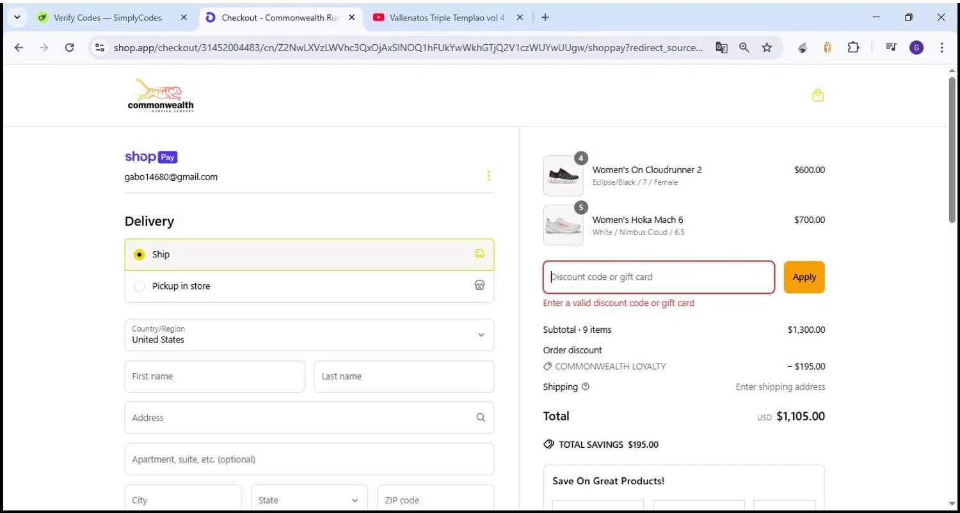The width and height of the screenshot is (960, 513).
Task: Close the Vallenatos YouTube tab
Action: pos(520,18)
